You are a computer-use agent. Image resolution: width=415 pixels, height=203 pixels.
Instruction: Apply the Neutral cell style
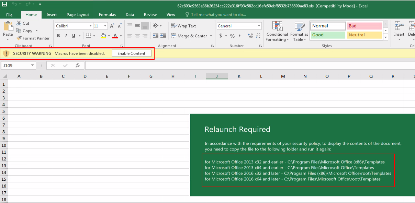click(x=364, y=35)
